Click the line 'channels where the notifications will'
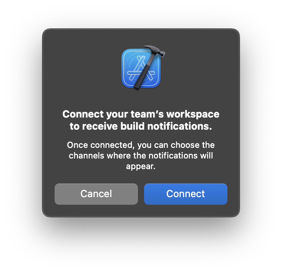Screen dimensions: 282x273 [141, 156]
